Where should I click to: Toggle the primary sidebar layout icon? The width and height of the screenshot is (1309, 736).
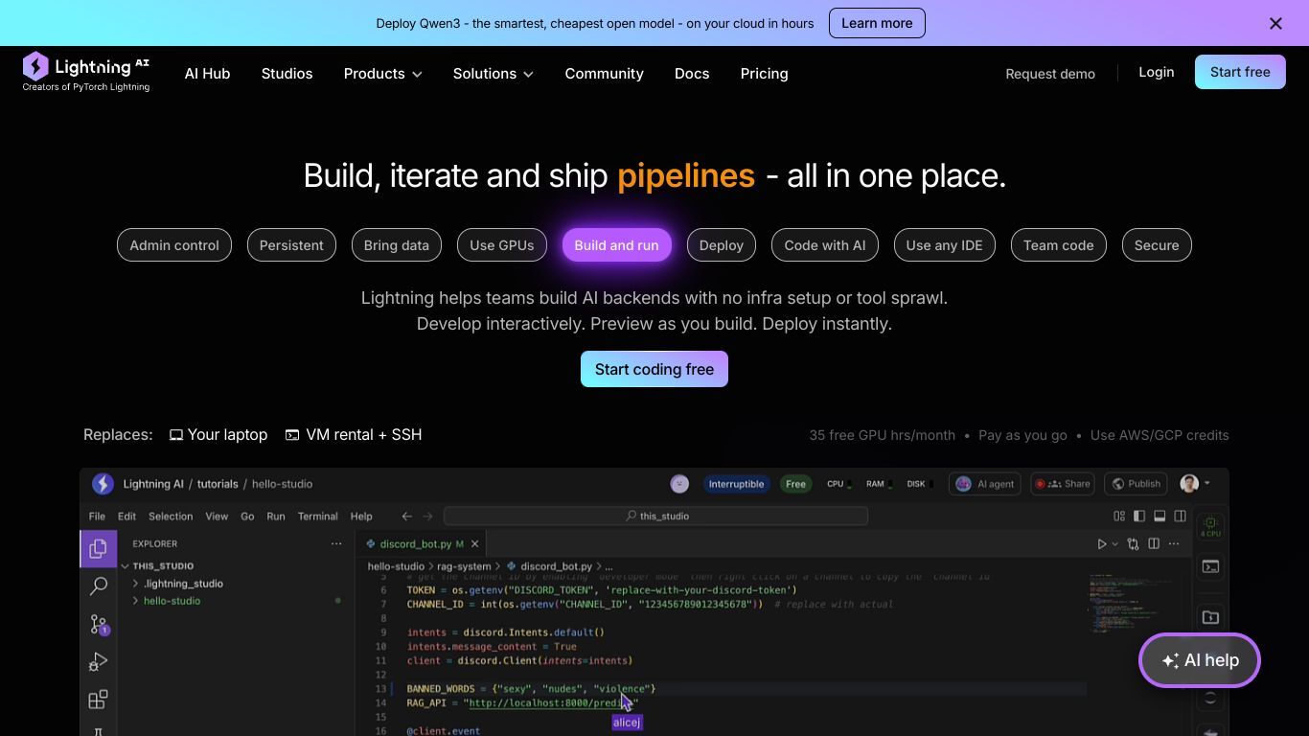coord(1139,516)
